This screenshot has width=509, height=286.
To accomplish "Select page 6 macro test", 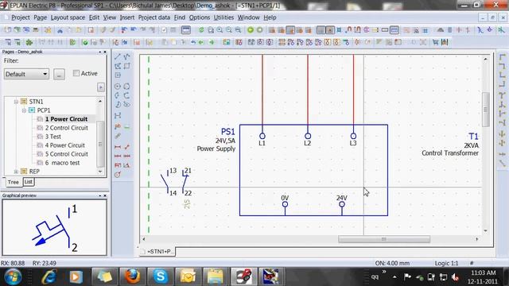I will pyautogui.click(x=62, y=163).
